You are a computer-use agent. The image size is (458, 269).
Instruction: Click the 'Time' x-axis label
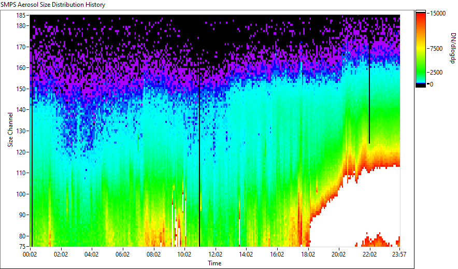(214, 263)
